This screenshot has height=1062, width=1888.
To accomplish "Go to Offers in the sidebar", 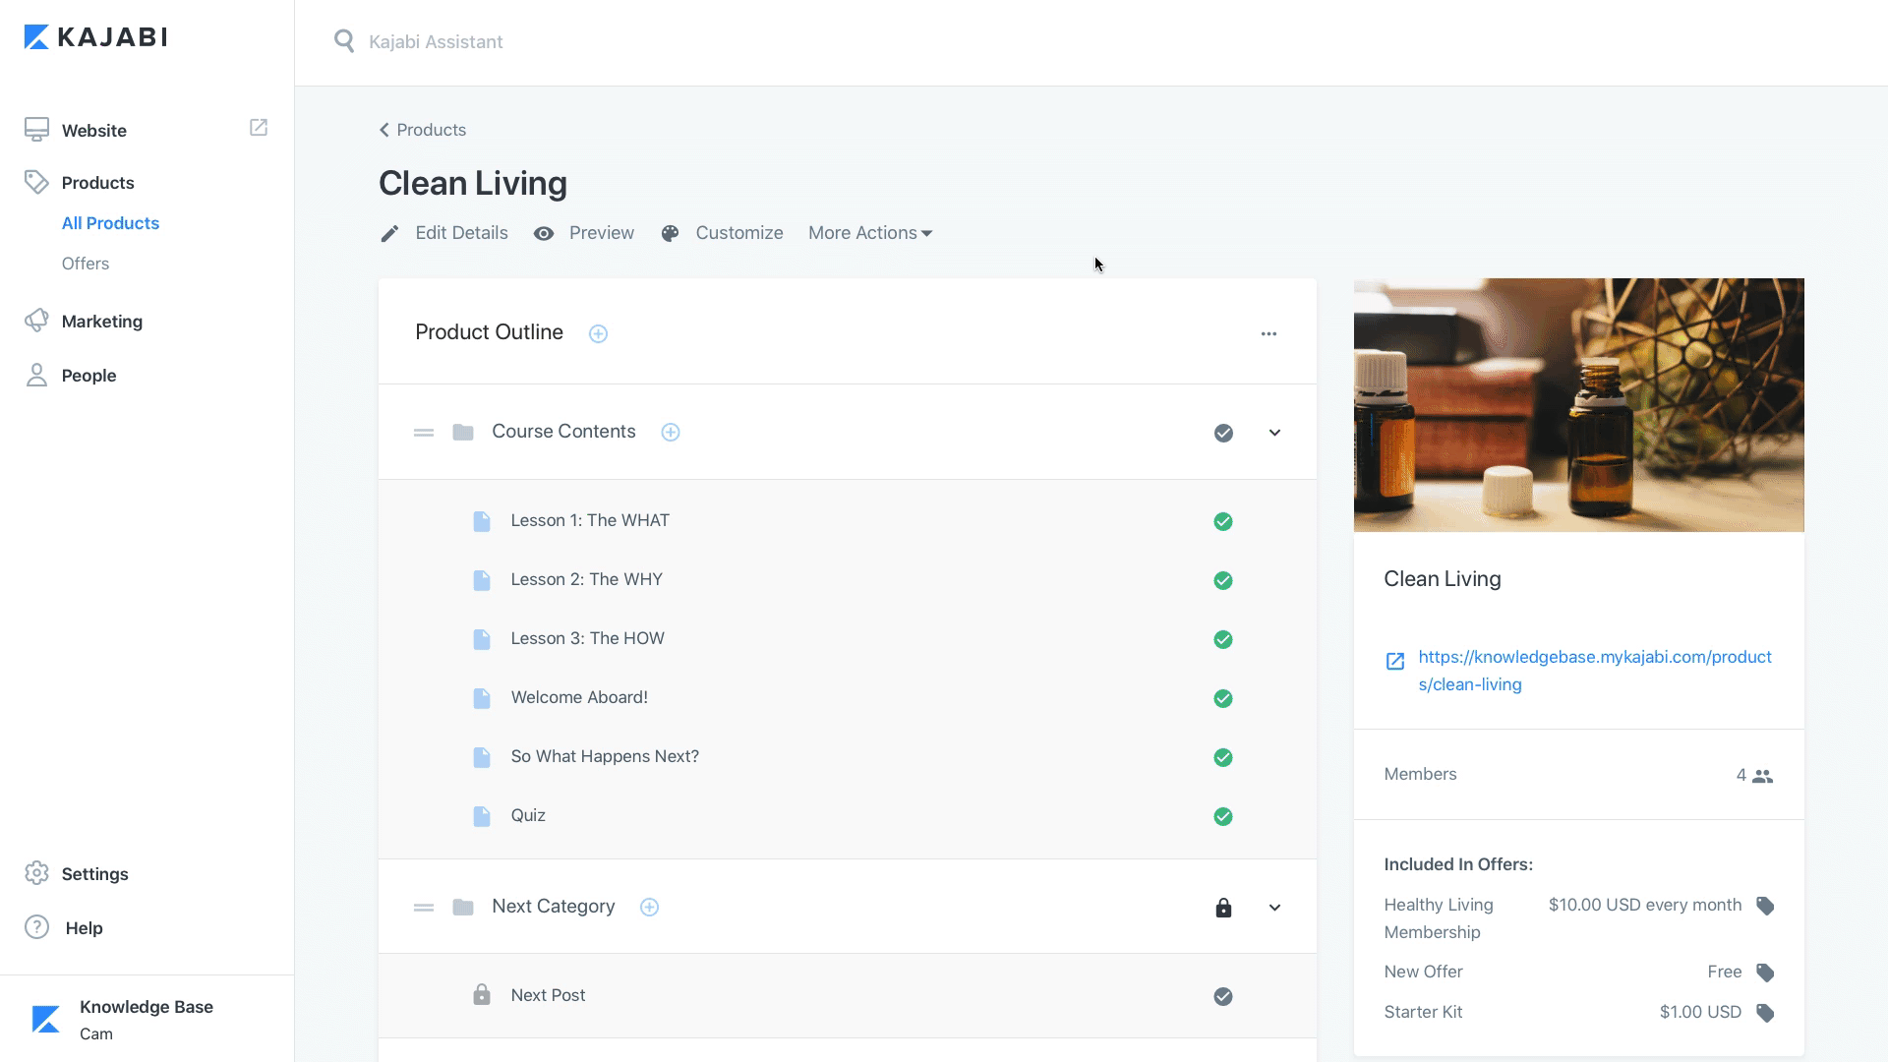I will tap(86, 264).
